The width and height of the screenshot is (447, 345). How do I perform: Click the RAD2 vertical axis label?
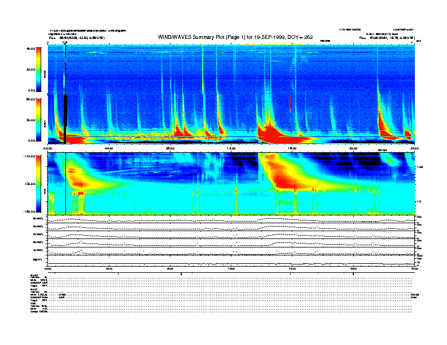pyautogui.click(x=45, y=74)
